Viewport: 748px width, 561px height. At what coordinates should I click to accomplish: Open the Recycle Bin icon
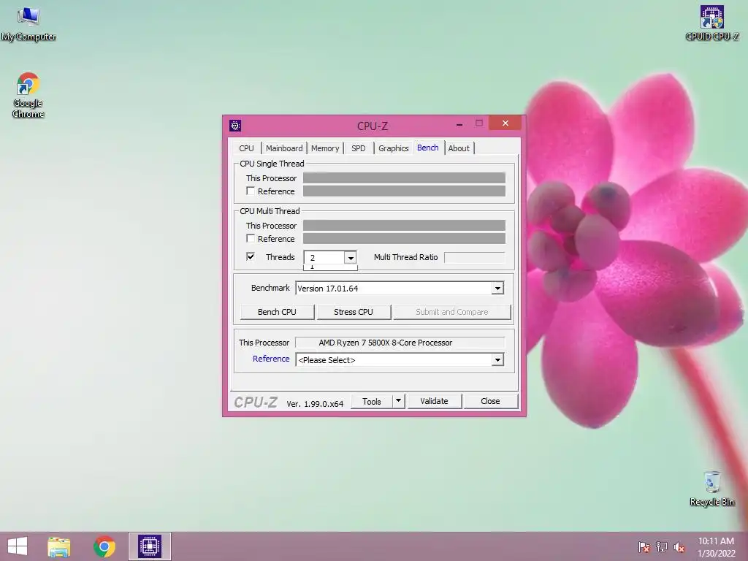(x=711, y=489)
